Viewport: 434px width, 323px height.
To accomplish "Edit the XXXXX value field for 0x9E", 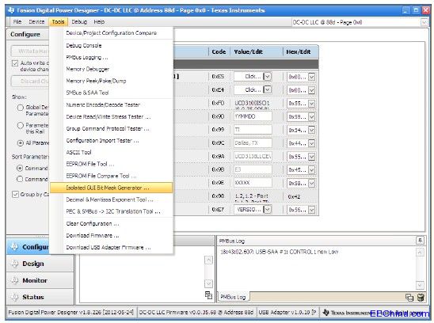I will coord(253,183).
